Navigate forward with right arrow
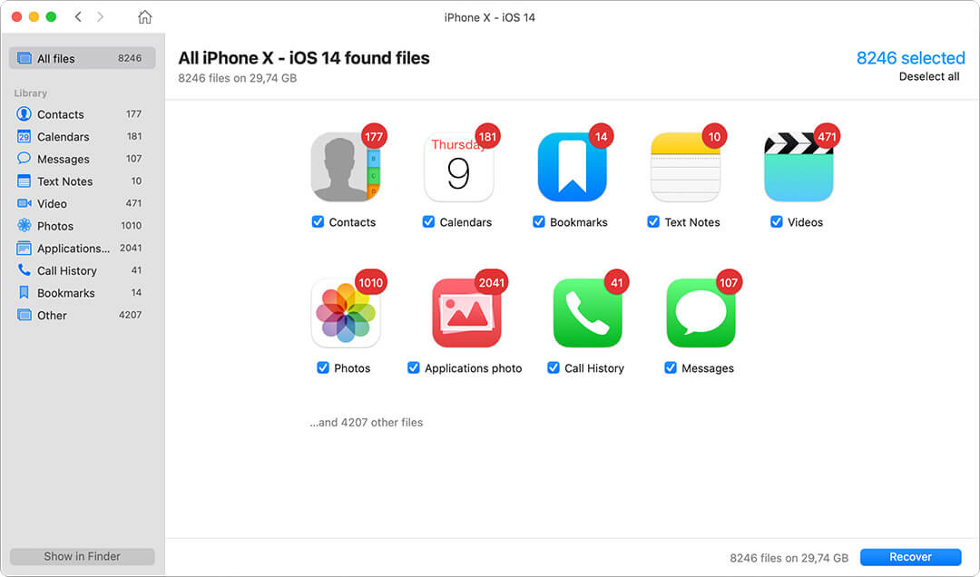This screenshot has height=577, width=980. 100,17
